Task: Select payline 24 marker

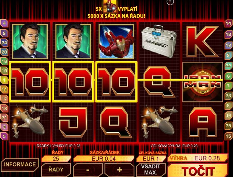Action: (x=4, y=43)
